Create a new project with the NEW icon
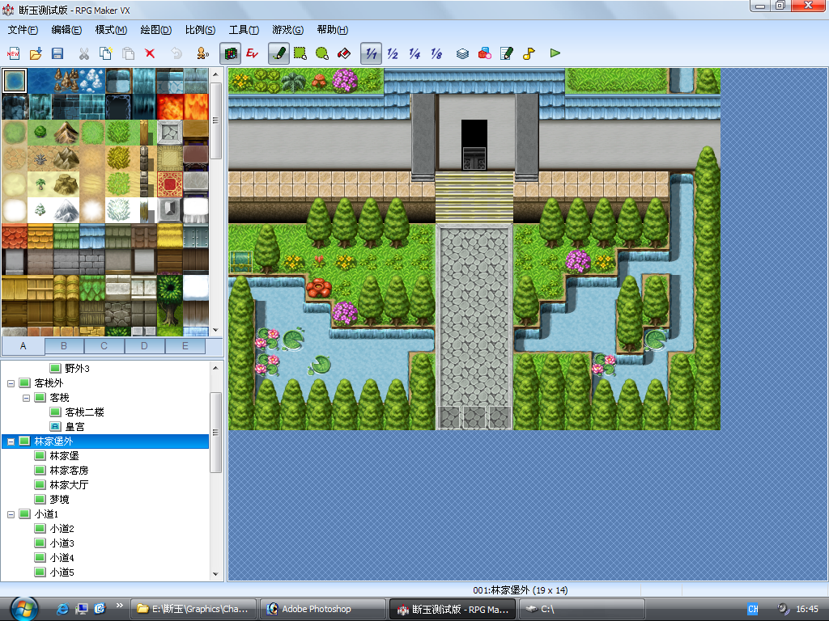 click(x=13, y=53)
